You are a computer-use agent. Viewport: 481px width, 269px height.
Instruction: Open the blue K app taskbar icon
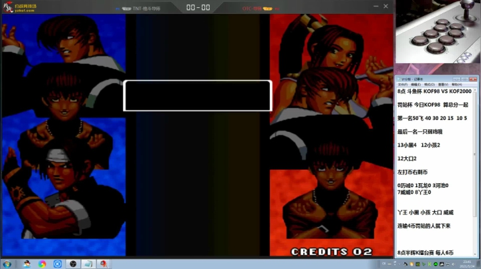tap(57, 264)
